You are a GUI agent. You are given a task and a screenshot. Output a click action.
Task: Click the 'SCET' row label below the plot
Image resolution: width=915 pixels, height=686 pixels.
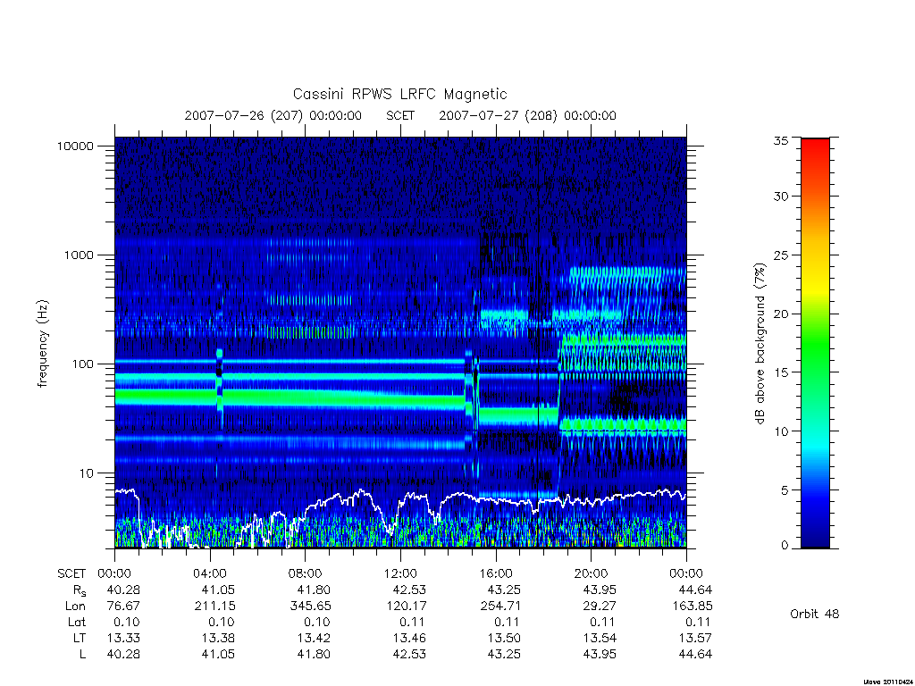coord(71,574)
